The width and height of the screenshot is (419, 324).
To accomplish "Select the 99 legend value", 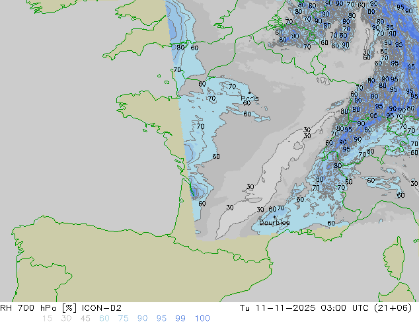I will click(180, 319).
